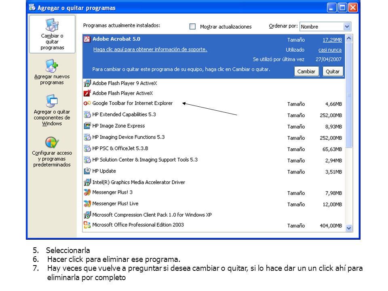Click the 27/04/2007 last used date
This screenshot has height=291, width=388.
click(328, 59)
